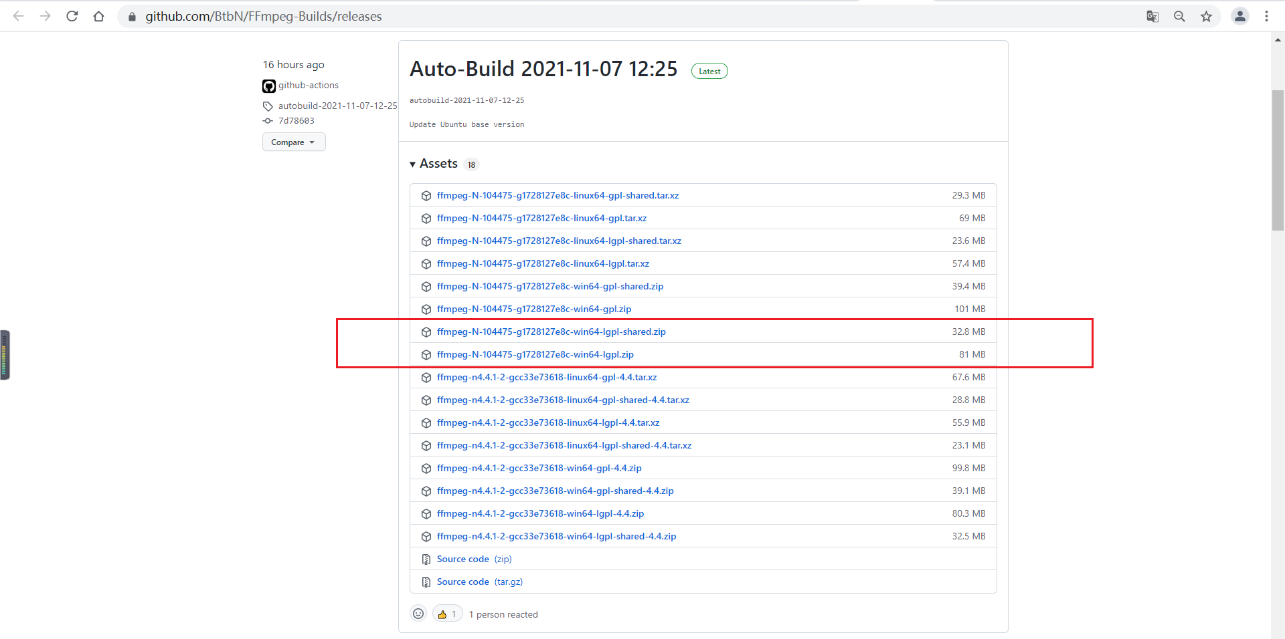Open the browser profile avatar
Image resolution: width=1285 pixels, height=639 pixels.
(x=1240, y=16)
